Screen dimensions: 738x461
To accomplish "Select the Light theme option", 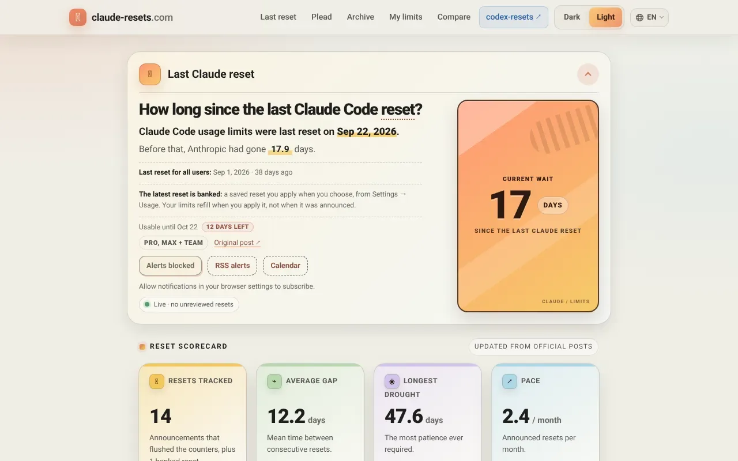I will pos(605,17).
